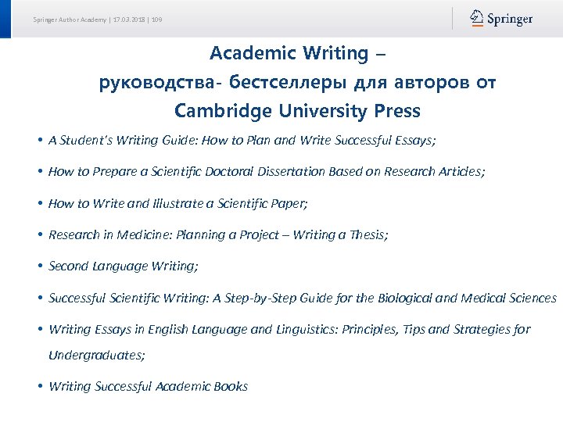Select 'Second Language Writing' bullet
Image resolution: width=563 pixels, height=422 pixels.
pos(124,266)
